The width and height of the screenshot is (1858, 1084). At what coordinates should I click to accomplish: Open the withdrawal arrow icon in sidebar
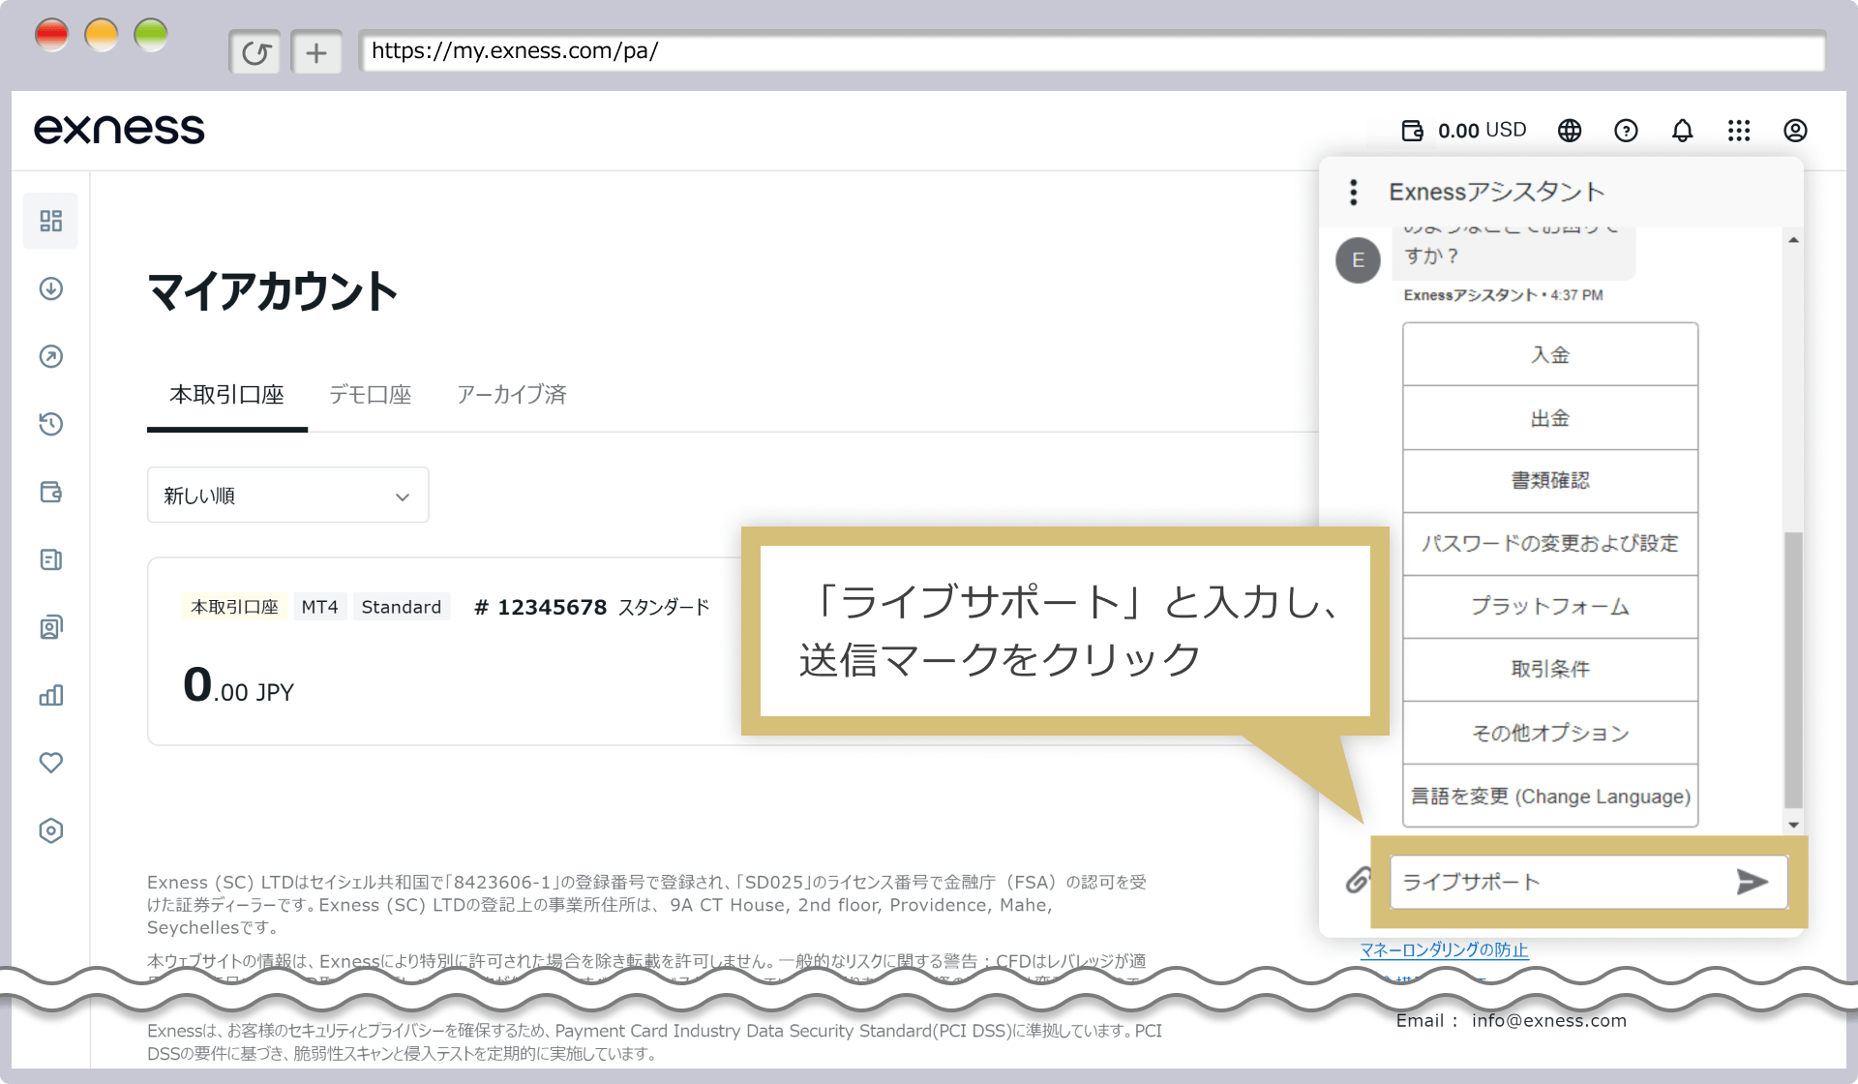(x=51, y=356)
